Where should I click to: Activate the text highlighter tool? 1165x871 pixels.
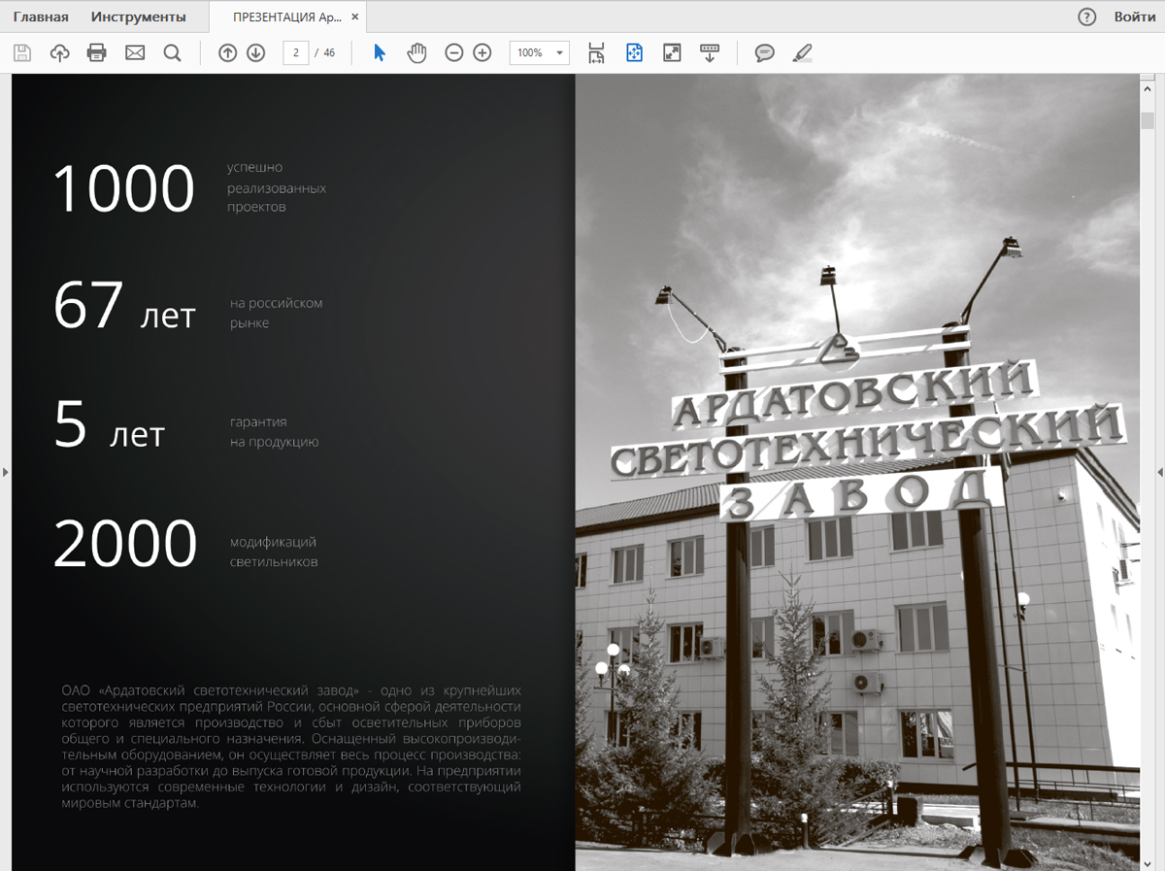coord(801,52)
